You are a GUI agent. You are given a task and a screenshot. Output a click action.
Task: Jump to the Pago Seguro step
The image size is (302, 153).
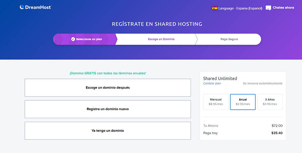[x=229, y=39]
